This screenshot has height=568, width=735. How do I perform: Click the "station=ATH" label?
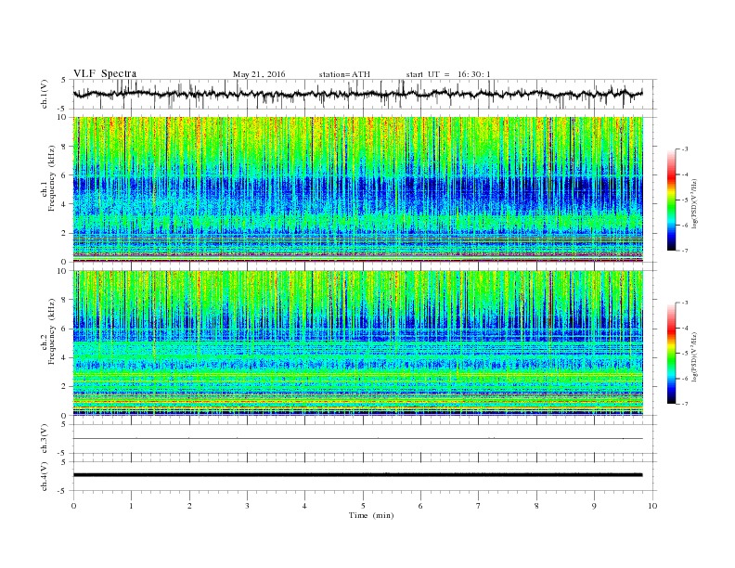[x=344, y=74]
